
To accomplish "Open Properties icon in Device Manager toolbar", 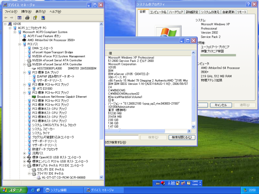I will coord(35,18).
